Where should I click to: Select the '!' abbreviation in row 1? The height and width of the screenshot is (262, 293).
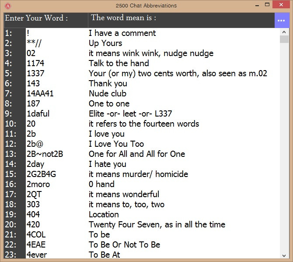point(28,33)
